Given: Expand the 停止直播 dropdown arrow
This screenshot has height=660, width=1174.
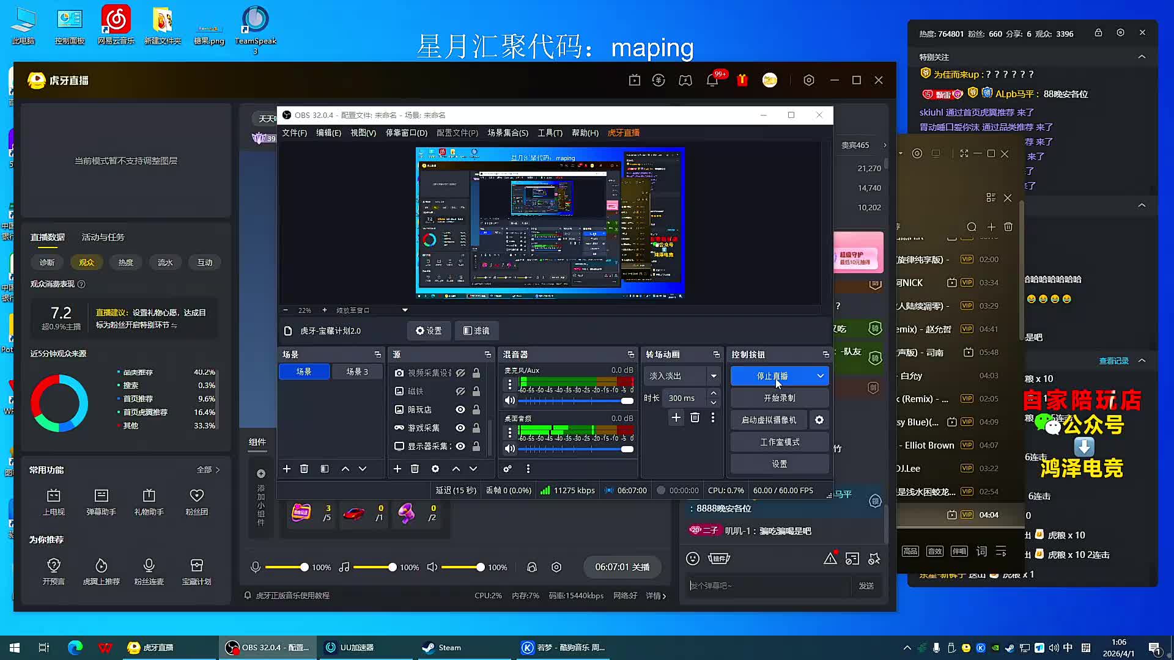Looking at the screenshot, I should pos(820,376).
